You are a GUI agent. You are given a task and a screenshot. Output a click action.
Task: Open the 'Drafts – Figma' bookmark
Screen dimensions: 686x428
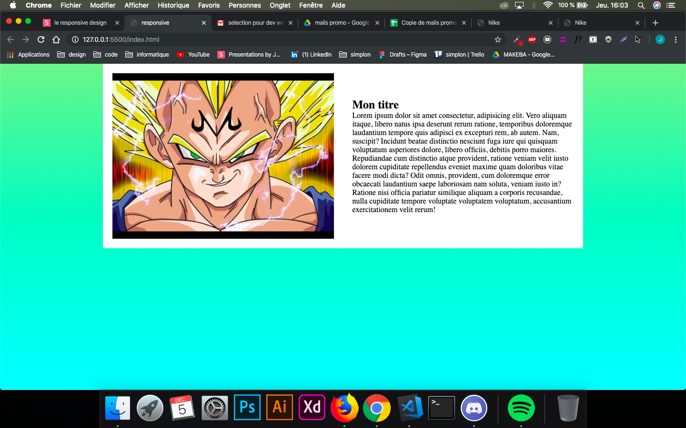tap(403, 55)
